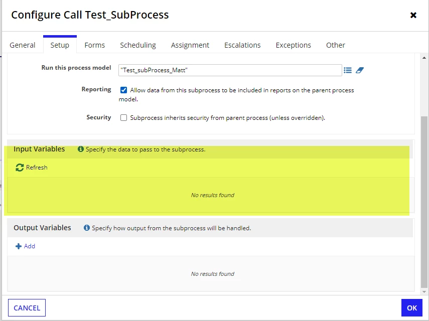Refresh the input variables list
This screenshot has height=321, width=429.
32,168
